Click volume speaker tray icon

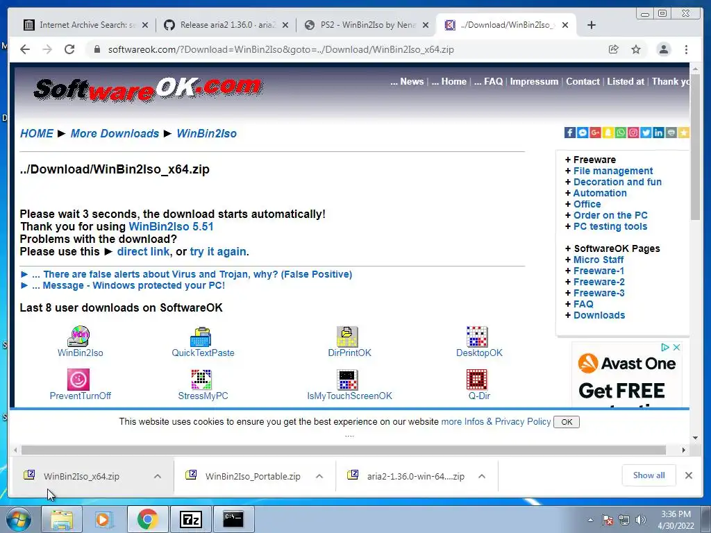click(x=641, y=520)
